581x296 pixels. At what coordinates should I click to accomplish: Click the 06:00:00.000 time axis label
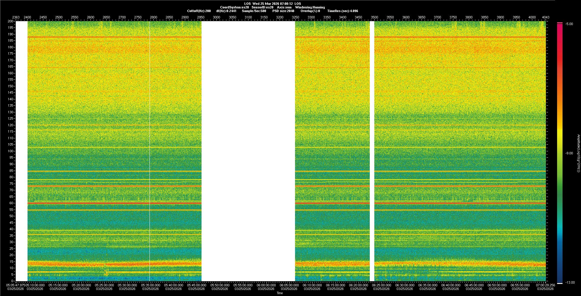tap(266, 285)
